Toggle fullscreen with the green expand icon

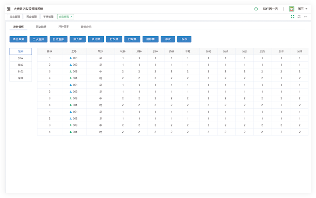point(292,16)
